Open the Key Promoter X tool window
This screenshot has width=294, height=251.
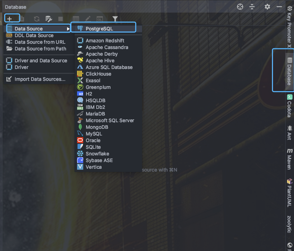(289, 27)
